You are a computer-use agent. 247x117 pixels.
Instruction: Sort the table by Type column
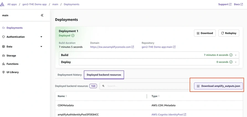pos(159,96)
